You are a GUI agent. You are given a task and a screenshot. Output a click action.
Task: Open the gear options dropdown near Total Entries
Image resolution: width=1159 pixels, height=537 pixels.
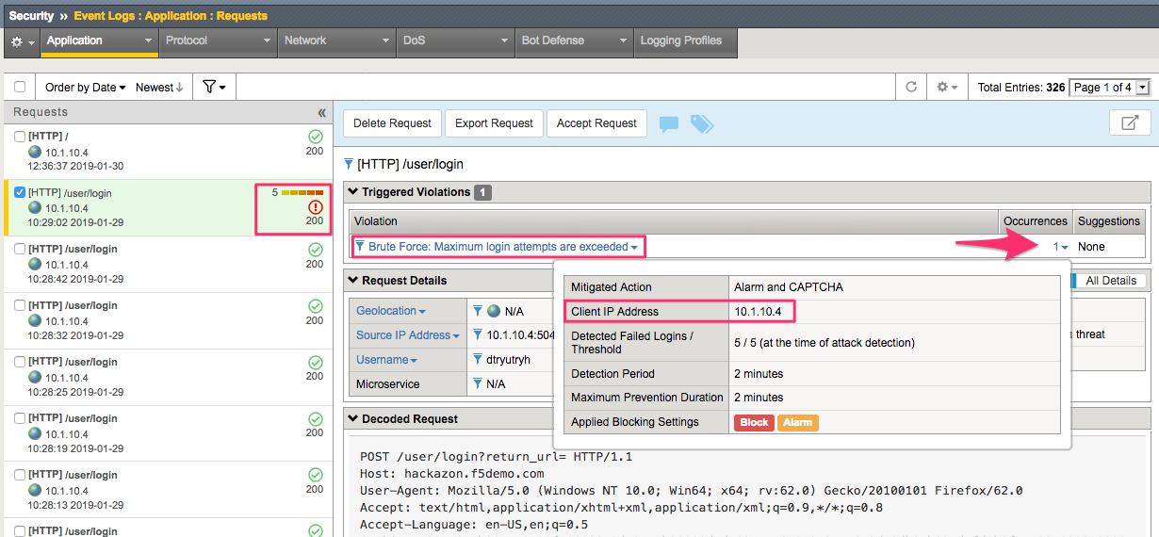click(946, 87)
